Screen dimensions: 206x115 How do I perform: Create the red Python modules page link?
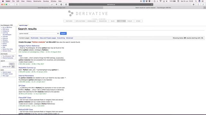click(x=39, y=42)
